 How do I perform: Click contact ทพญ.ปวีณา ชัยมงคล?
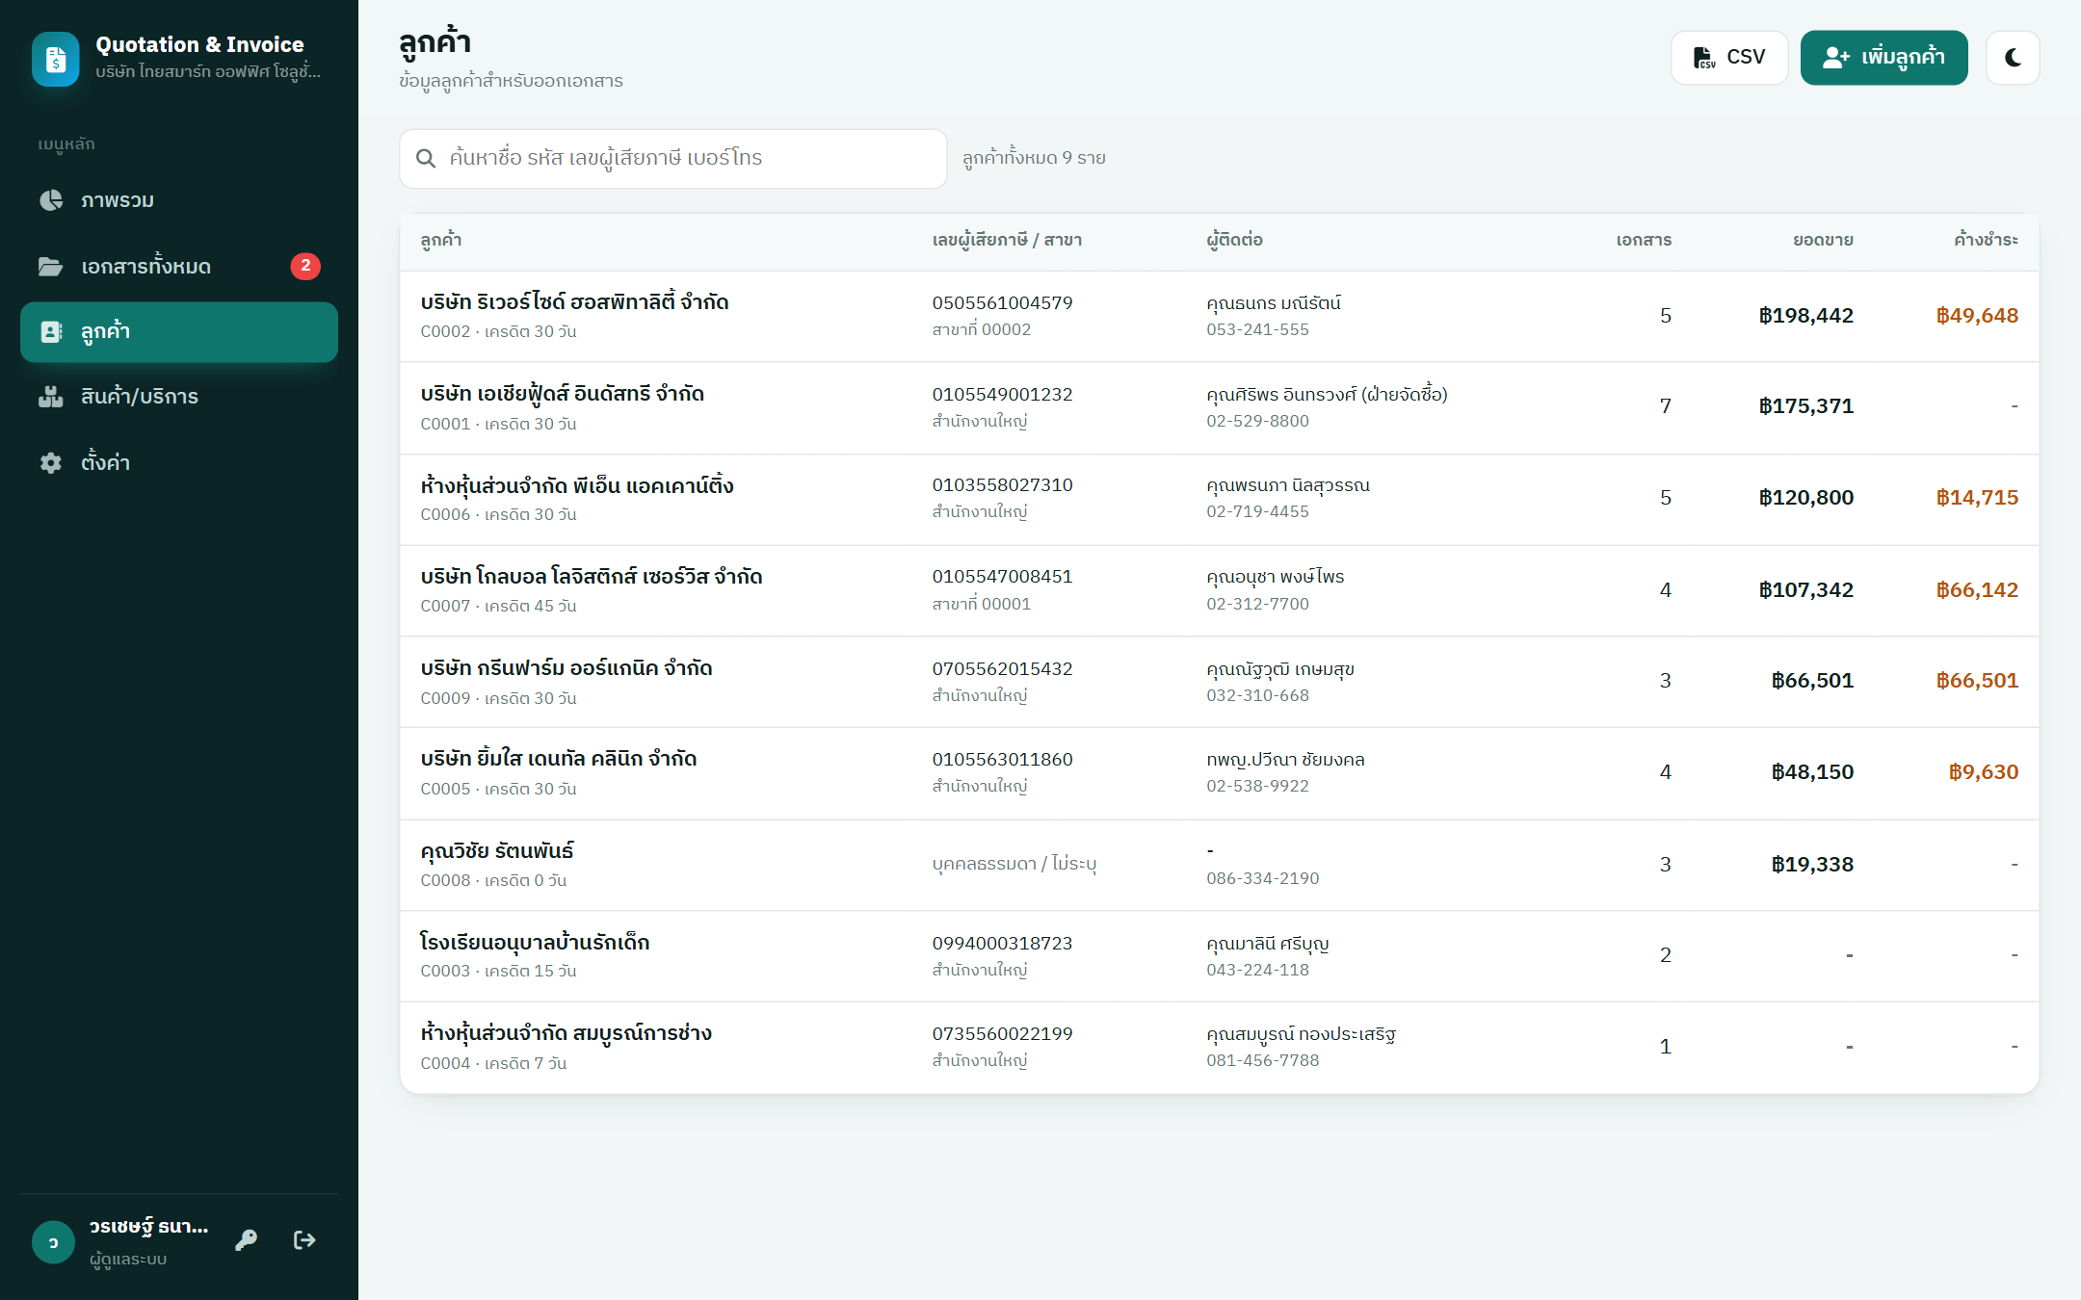1285,760
